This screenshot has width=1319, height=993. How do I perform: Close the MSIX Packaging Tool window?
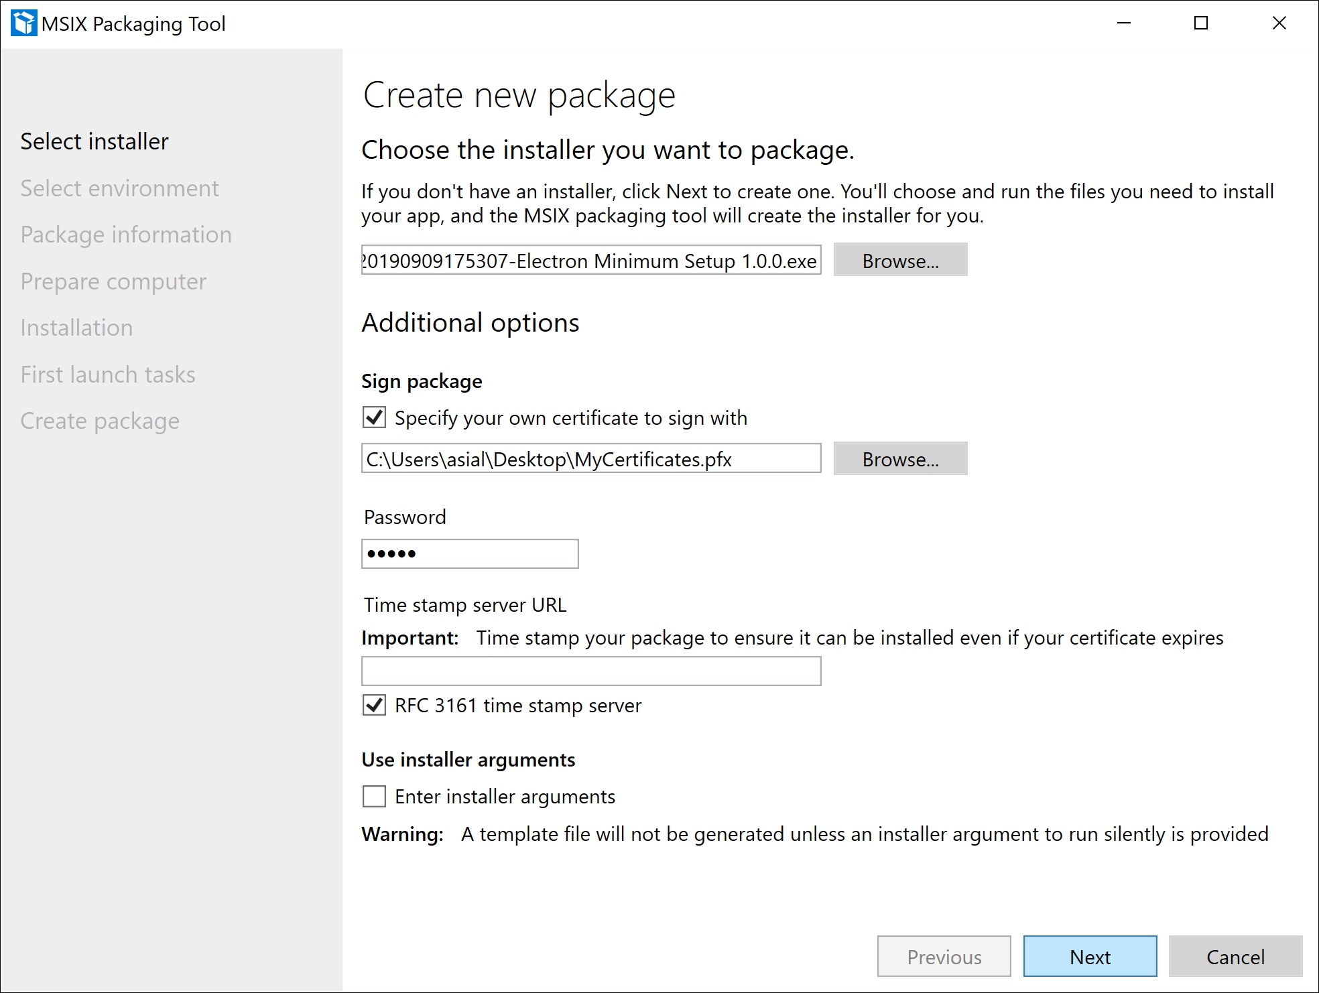click(x=1279, y=23)
